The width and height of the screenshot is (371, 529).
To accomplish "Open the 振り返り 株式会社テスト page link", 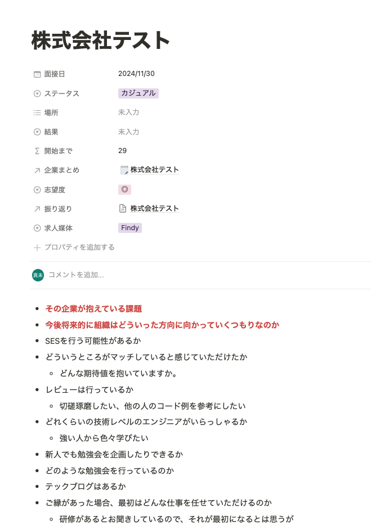I will point(154,208).
